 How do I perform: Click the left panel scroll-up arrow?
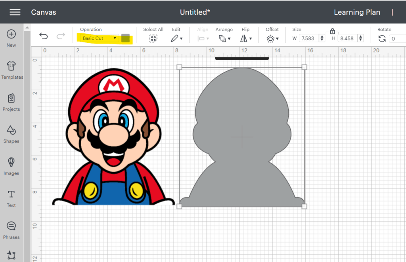click(x=27, y=27)
